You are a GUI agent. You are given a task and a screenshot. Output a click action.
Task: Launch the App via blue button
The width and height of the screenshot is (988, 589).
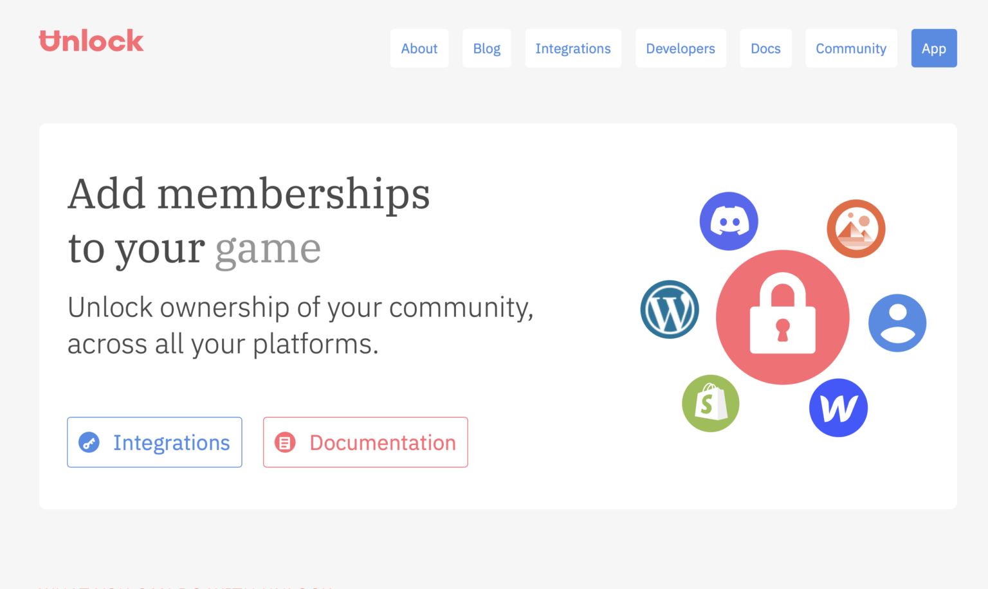pos(934,48)
